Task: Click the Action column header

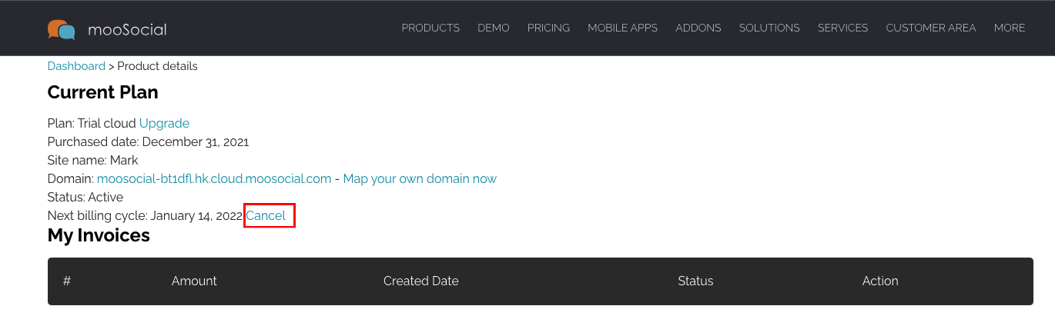Action: (880, 281)
